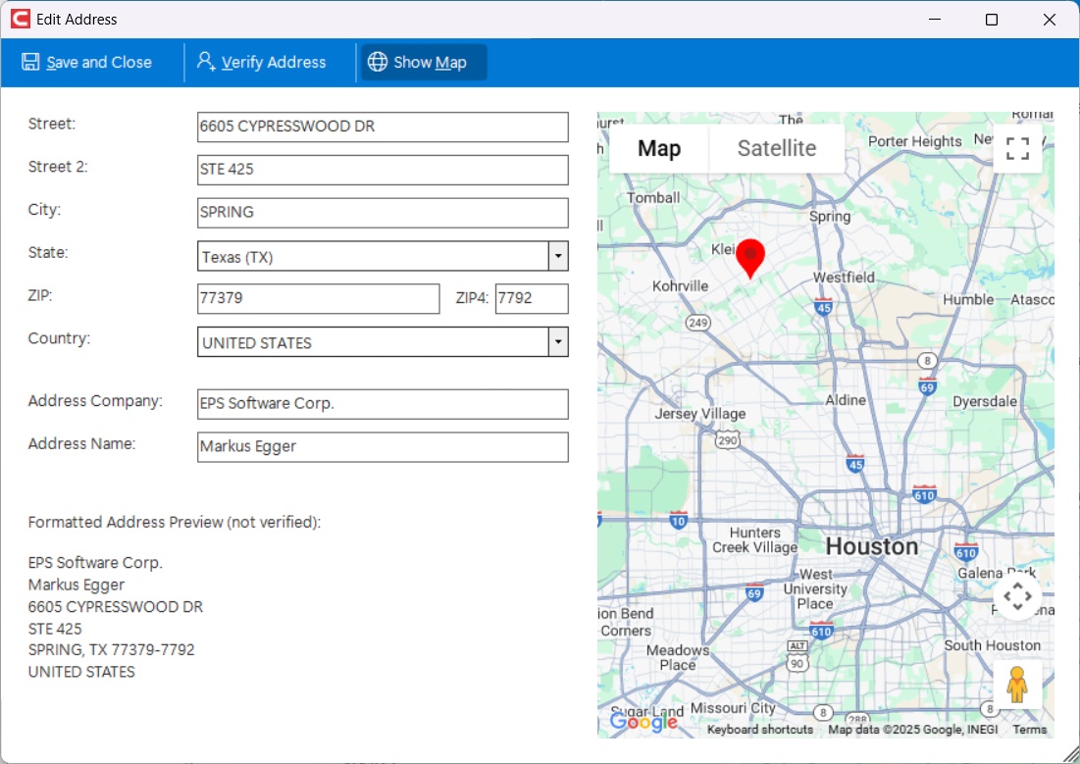
Task: Click the preview line Markus Egger
Action: point(77,585)
